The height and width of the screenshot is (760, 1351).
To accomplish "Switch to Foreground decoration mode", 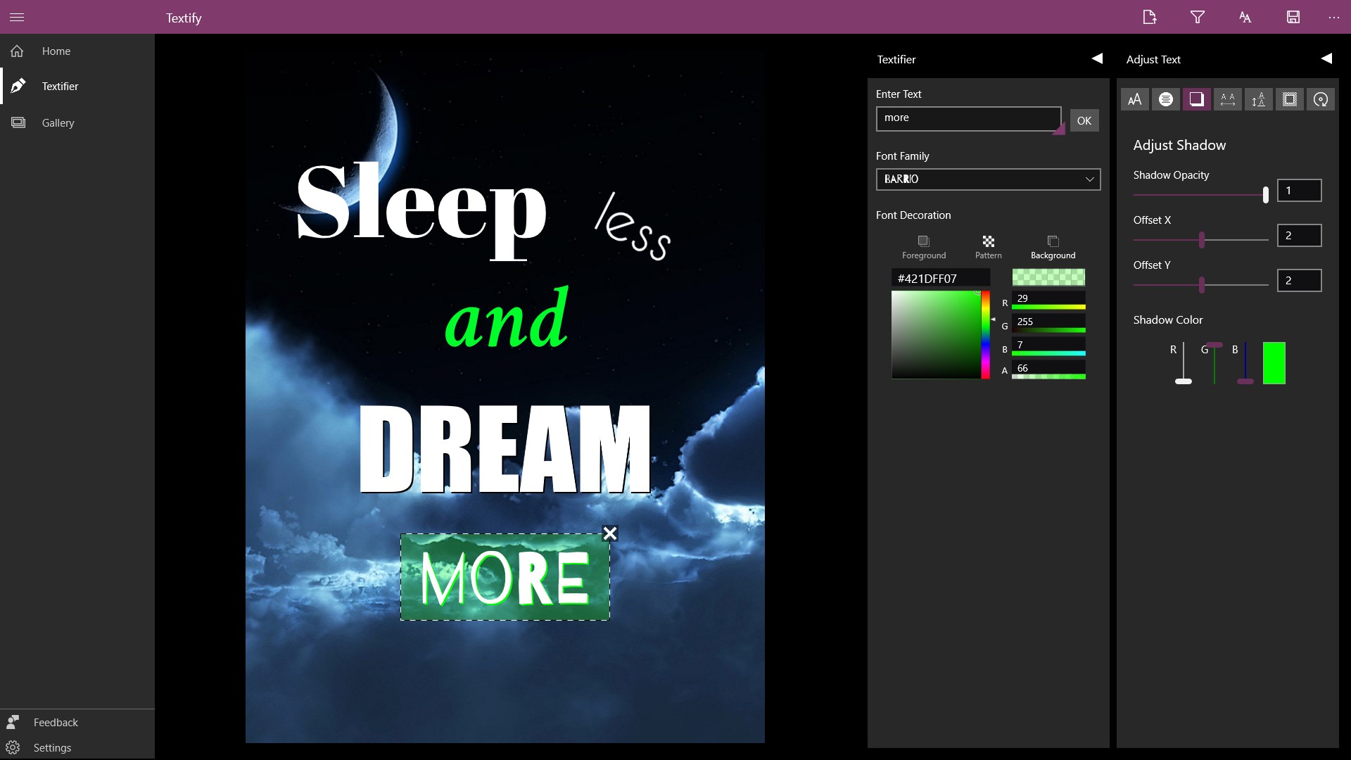I will point(923,246).
